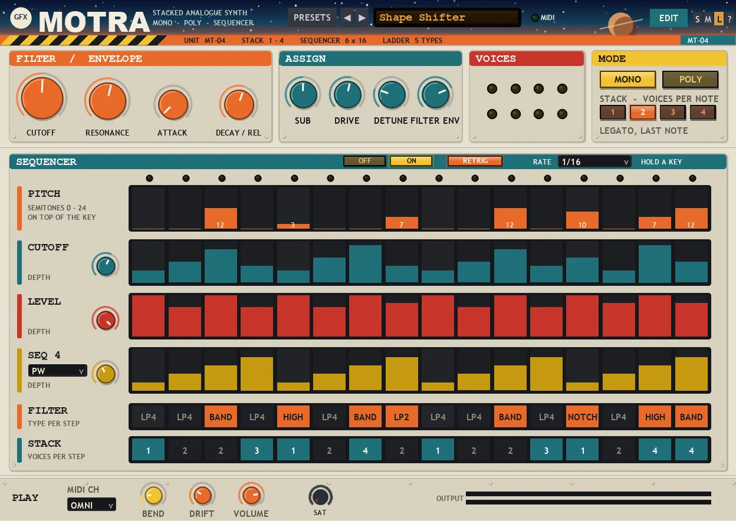Click filter type step 15 HIGH

point(655,417)
